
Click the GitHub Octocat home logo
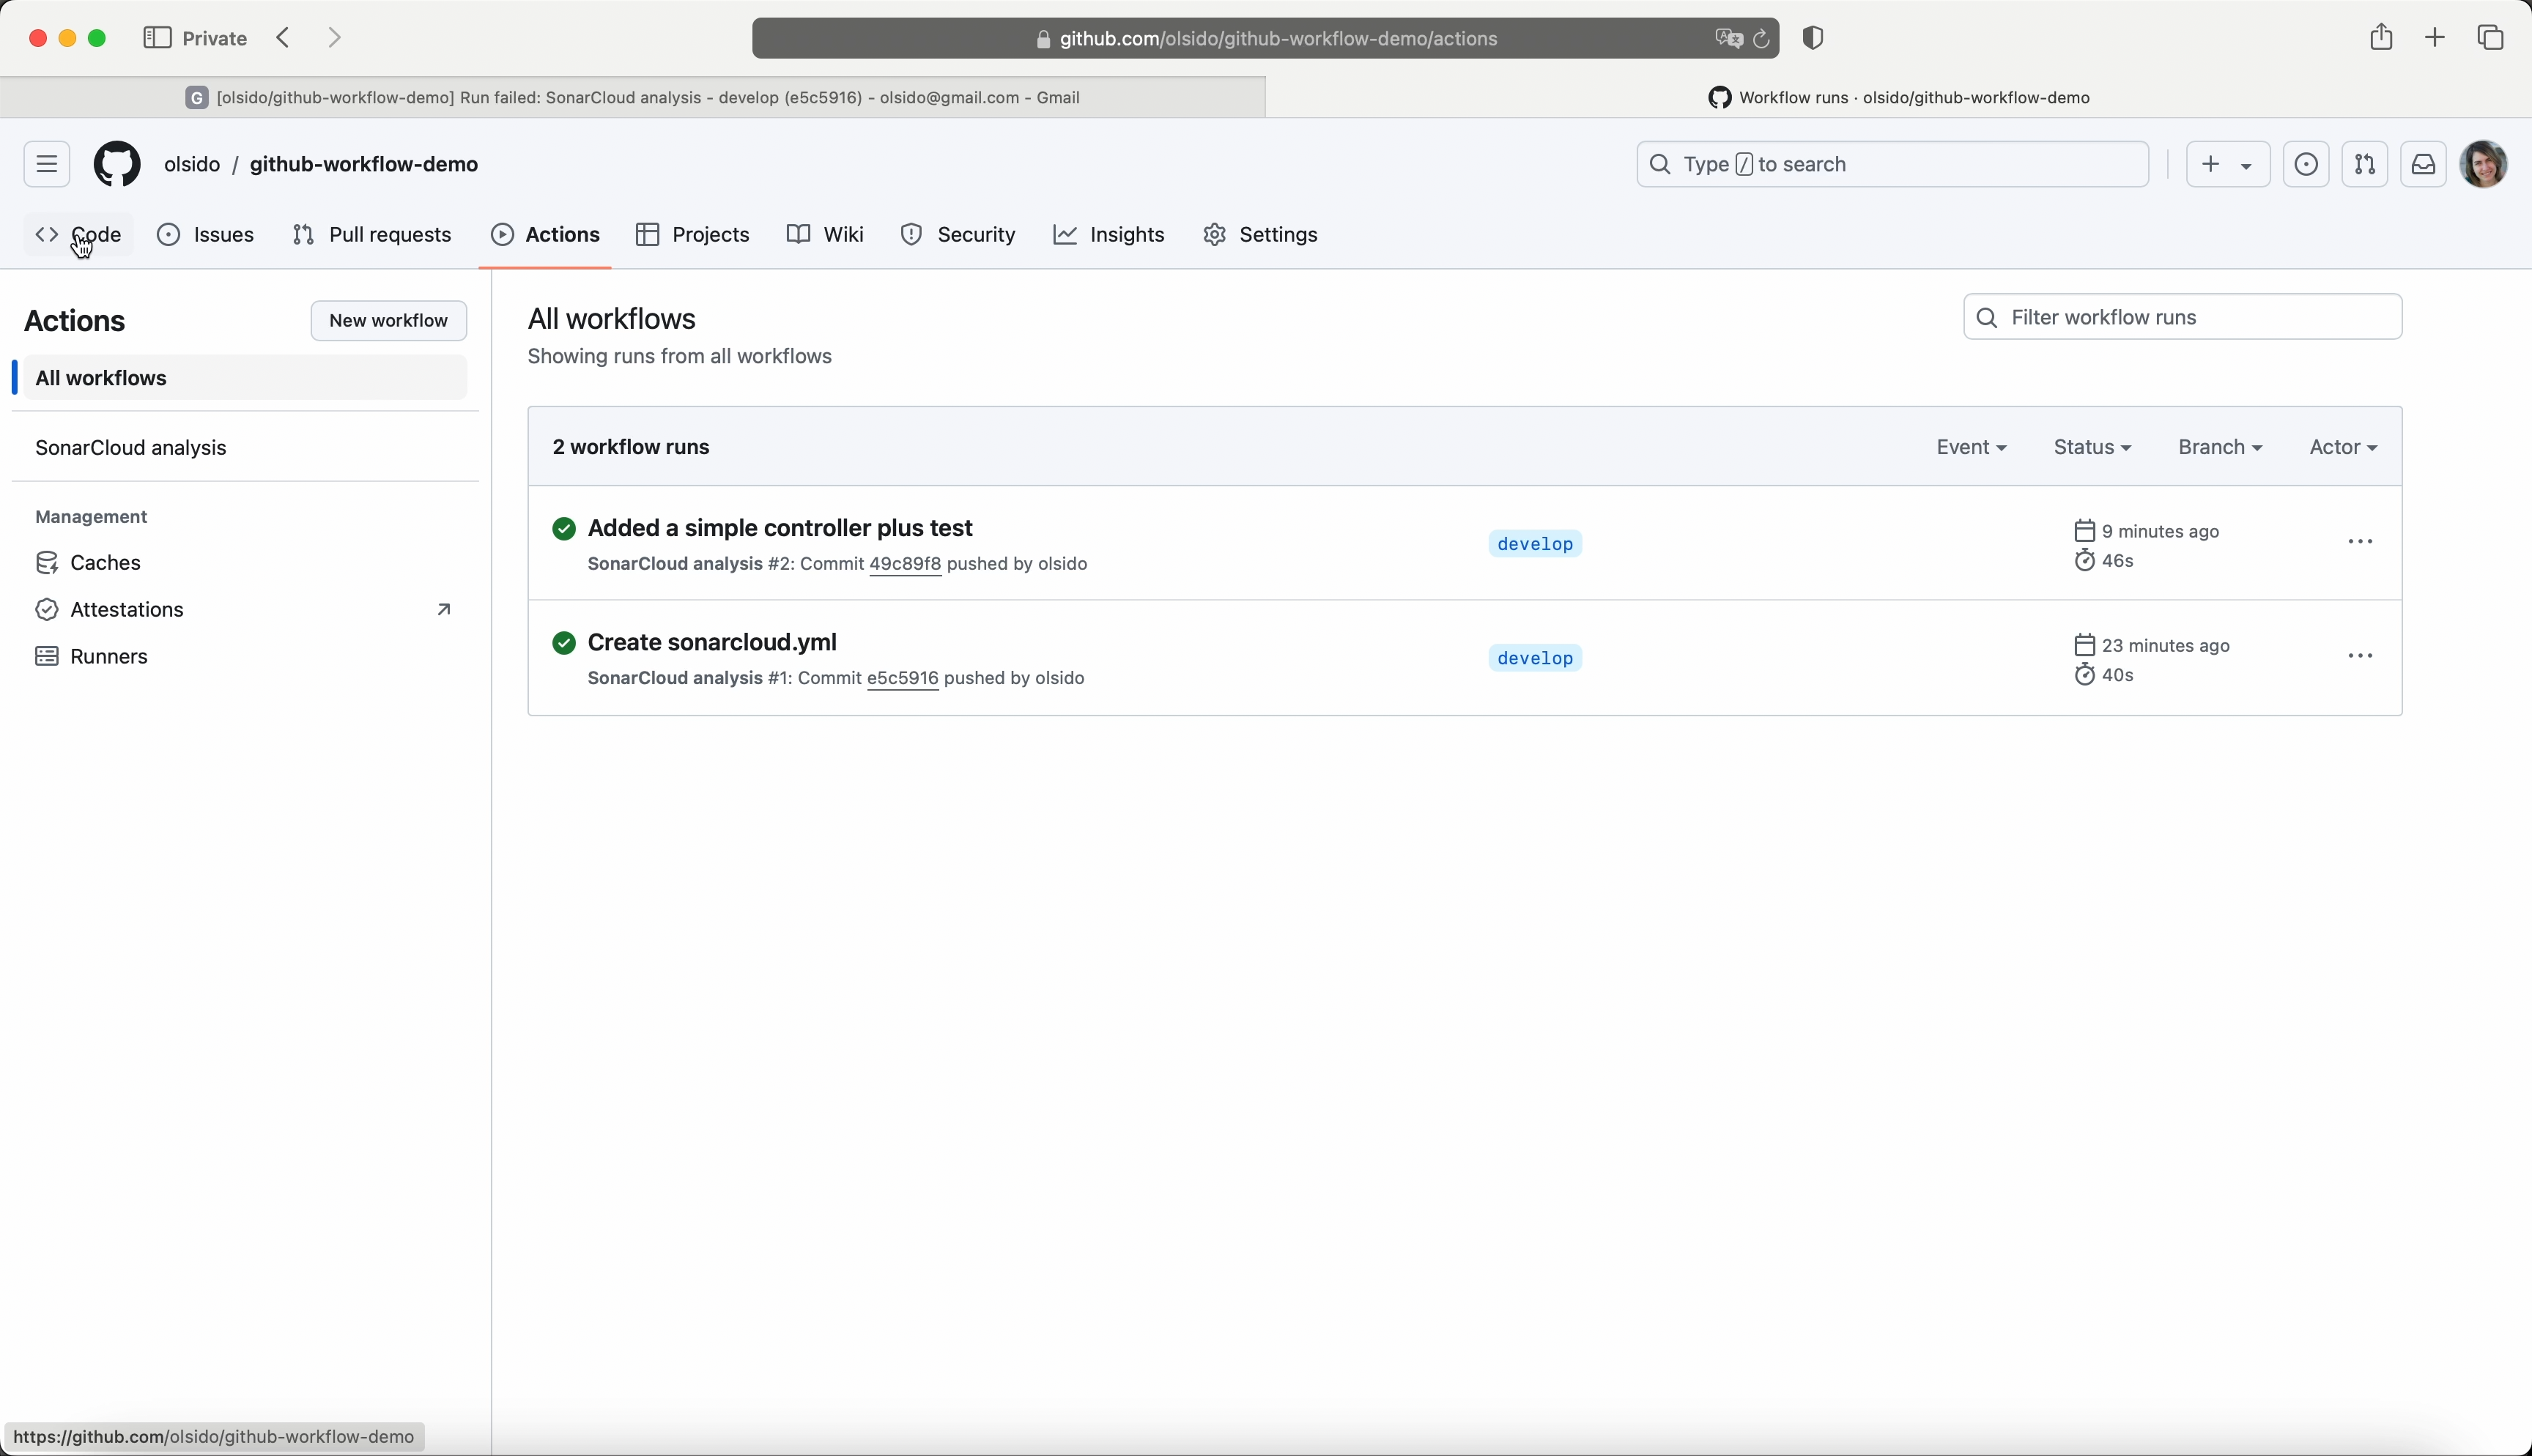[117, 164]
